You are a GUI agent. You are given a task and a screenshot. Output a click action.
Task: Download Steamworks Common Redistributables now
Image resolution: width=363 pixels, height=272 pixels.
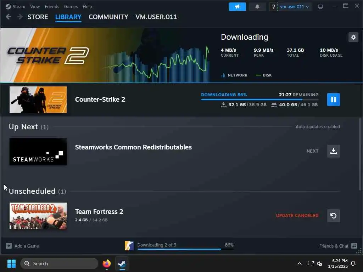click(333, 151)
